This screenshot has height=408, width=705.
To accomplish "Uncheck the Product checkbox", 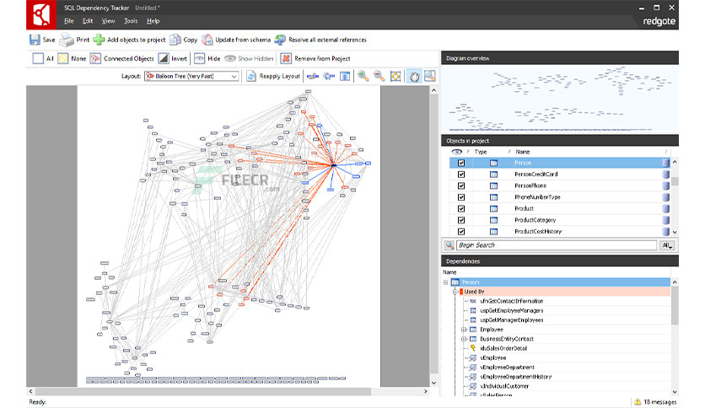I will [461, 208].
